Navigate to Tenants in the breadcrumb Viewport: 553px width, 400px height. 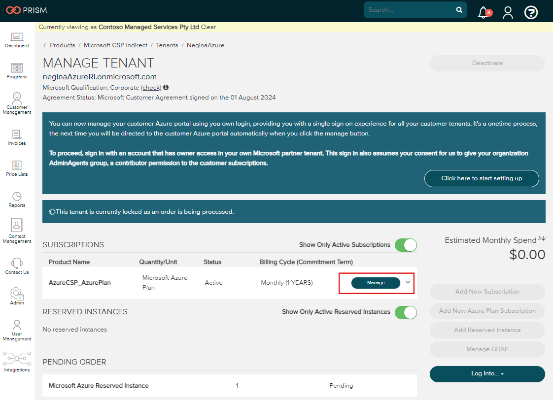click(167, 45)
